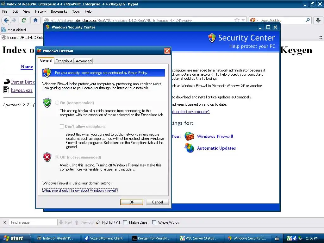Viewport: 324px width, 243px height.
Task: Open the Bookmarks menu
Action: coord(59,11)
